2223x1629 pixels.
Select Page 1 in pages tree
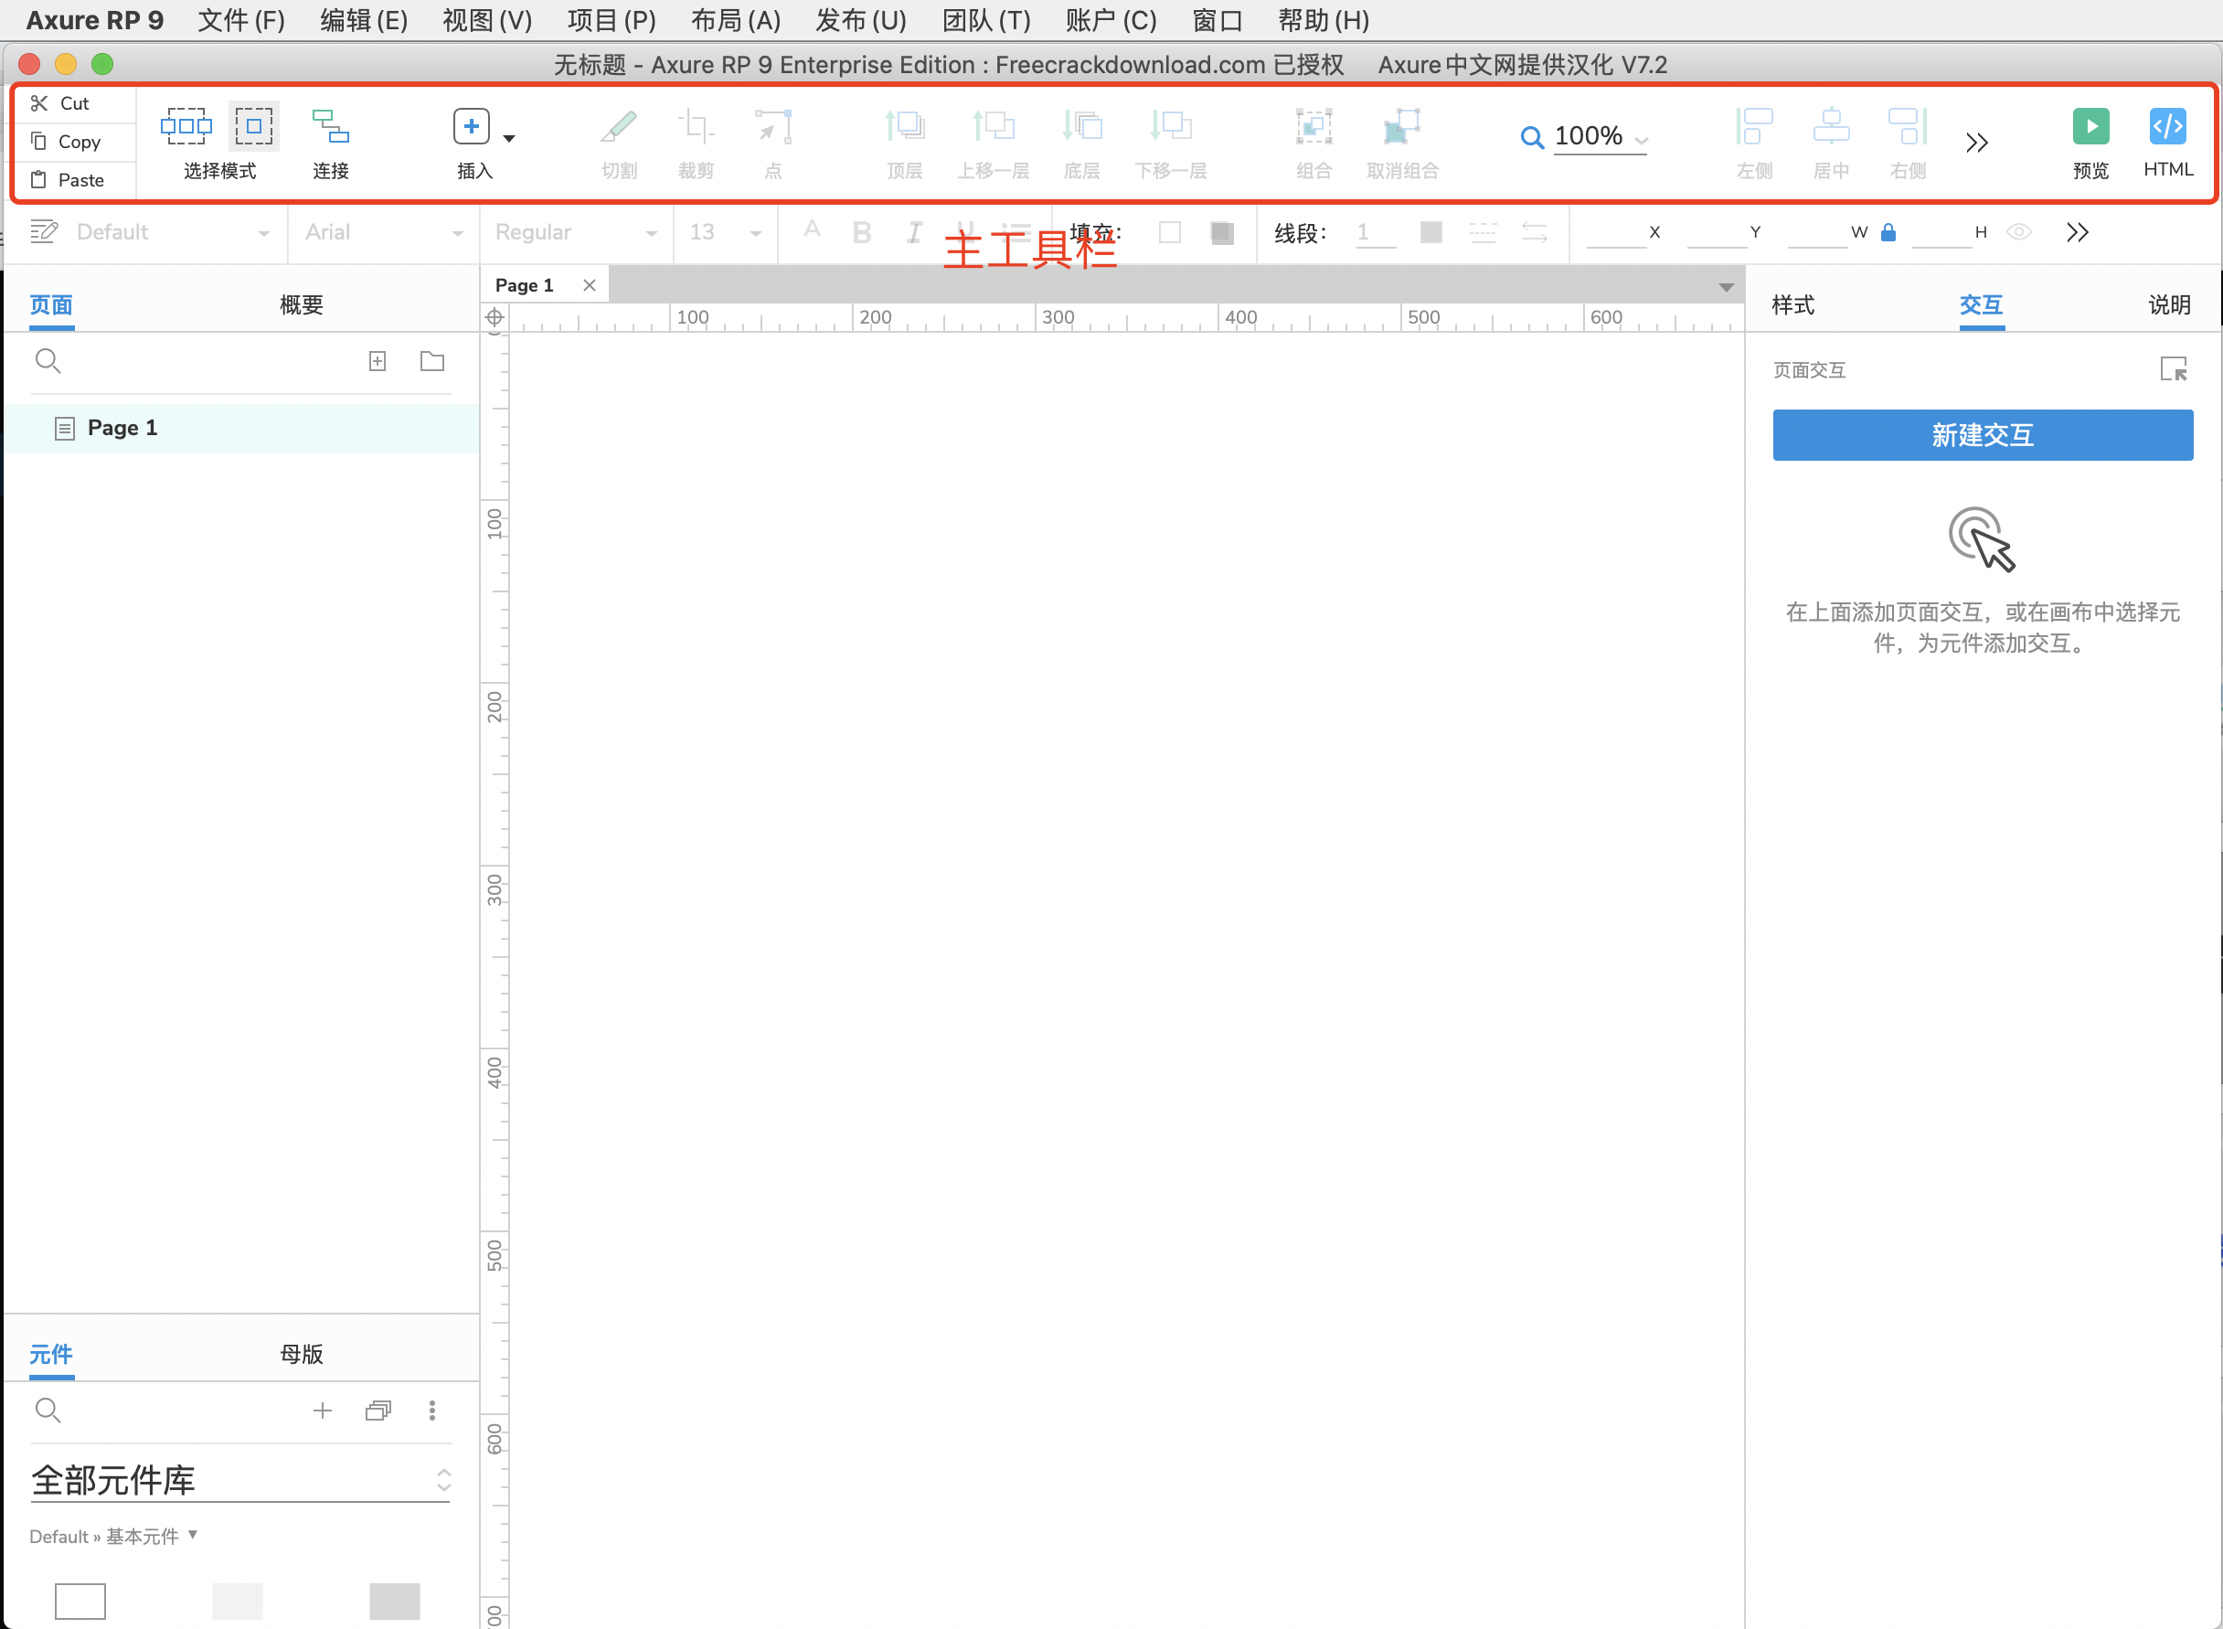tap(122, 428)
